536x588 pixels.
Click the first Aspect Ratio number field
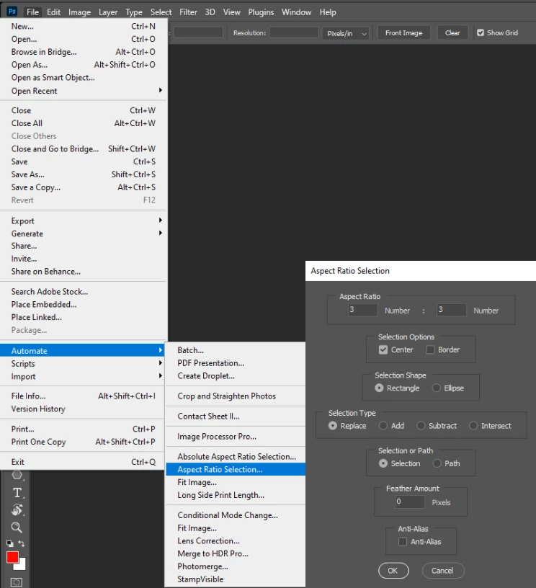tap(362, 310)
